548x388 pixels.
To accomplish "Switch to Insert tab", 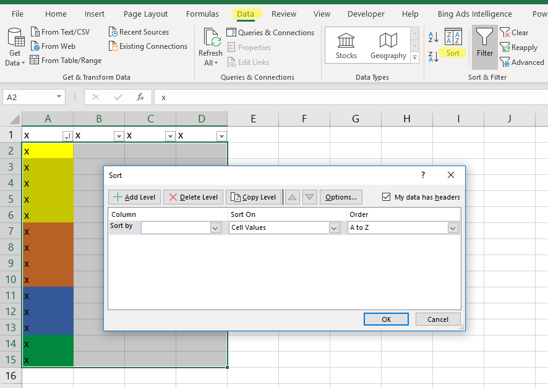I will coord(95,14).
